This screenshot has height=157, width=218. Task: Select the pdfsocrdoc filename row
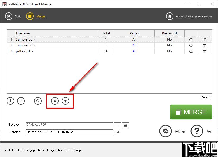pyautogui.click(x=25, y=51)
